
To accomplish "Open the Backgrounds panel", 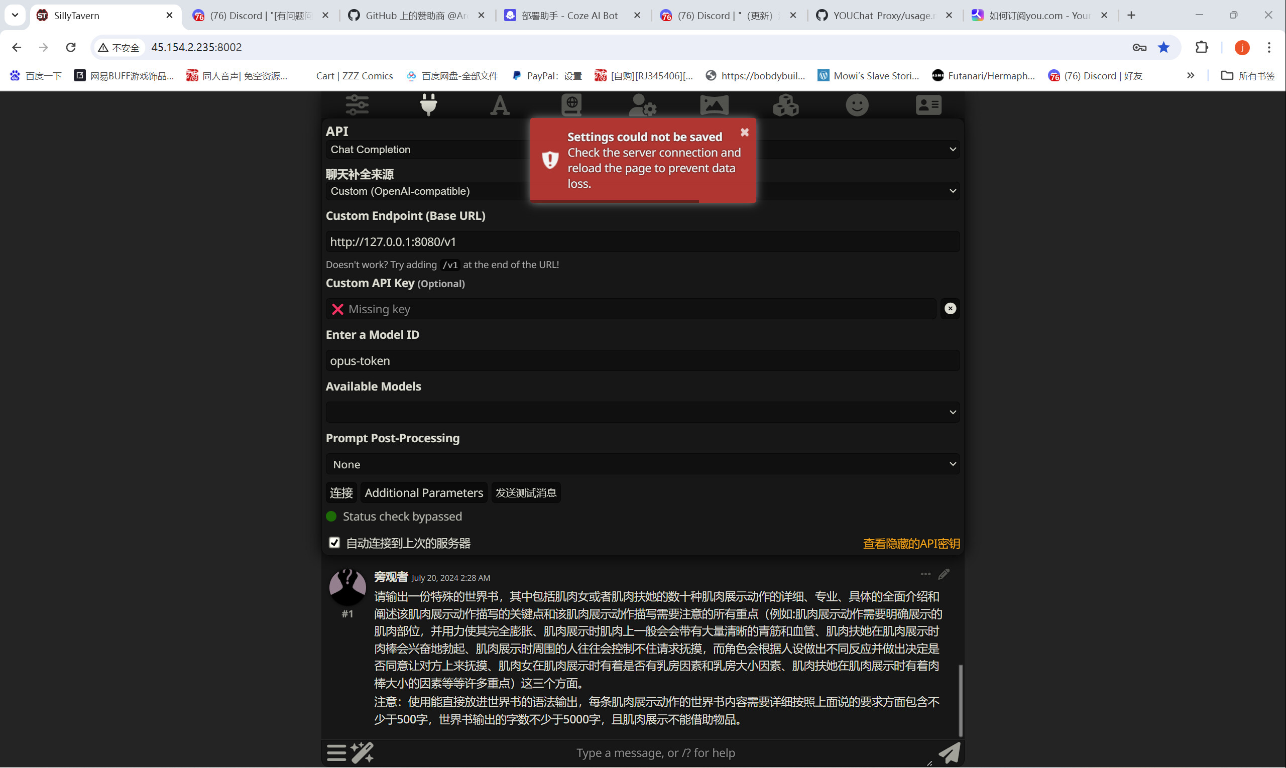I will pos(714,104).
